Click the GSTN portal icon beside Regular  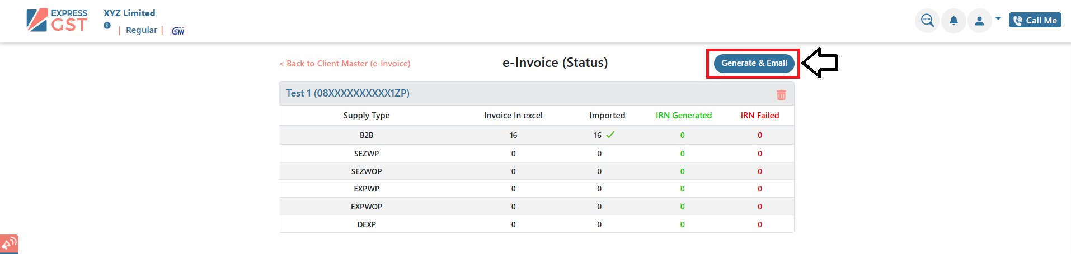click(178, 31)
